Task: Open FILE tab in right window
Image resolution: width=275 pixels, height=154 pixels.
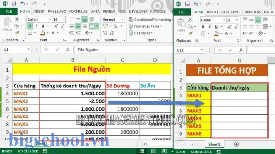Action: pyautogui.click(x=182, y=12)
